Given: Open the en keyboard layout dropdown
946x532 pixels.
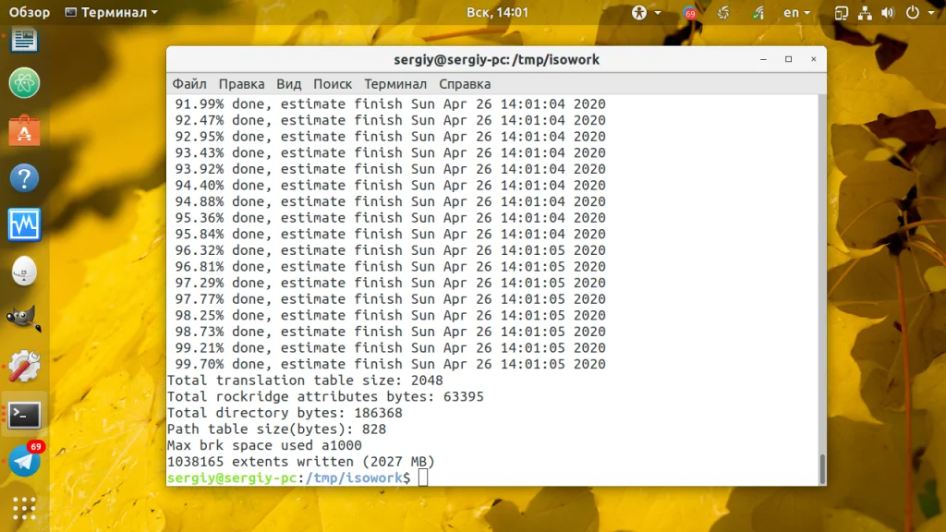Looking at the screenshot, I should click(796, 12).
